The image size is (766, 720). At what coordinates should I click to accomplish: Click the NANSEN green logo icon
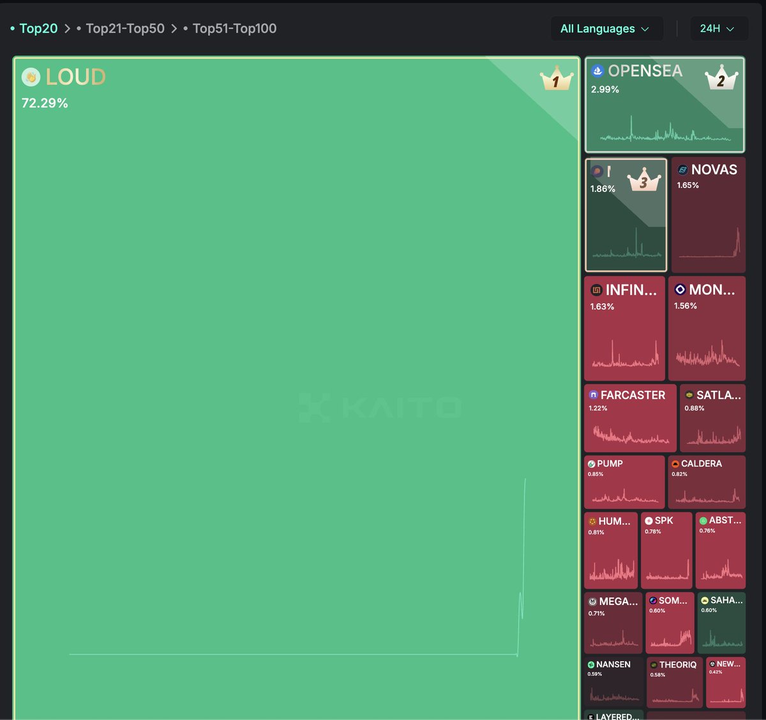coord(591,664)
